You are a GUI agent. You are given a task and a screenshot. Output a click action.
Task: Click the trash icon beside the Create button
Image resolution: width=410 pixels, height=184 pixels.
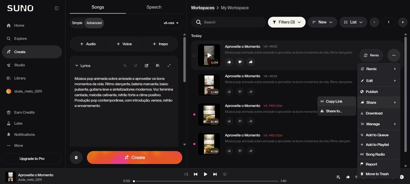[76, 158]
